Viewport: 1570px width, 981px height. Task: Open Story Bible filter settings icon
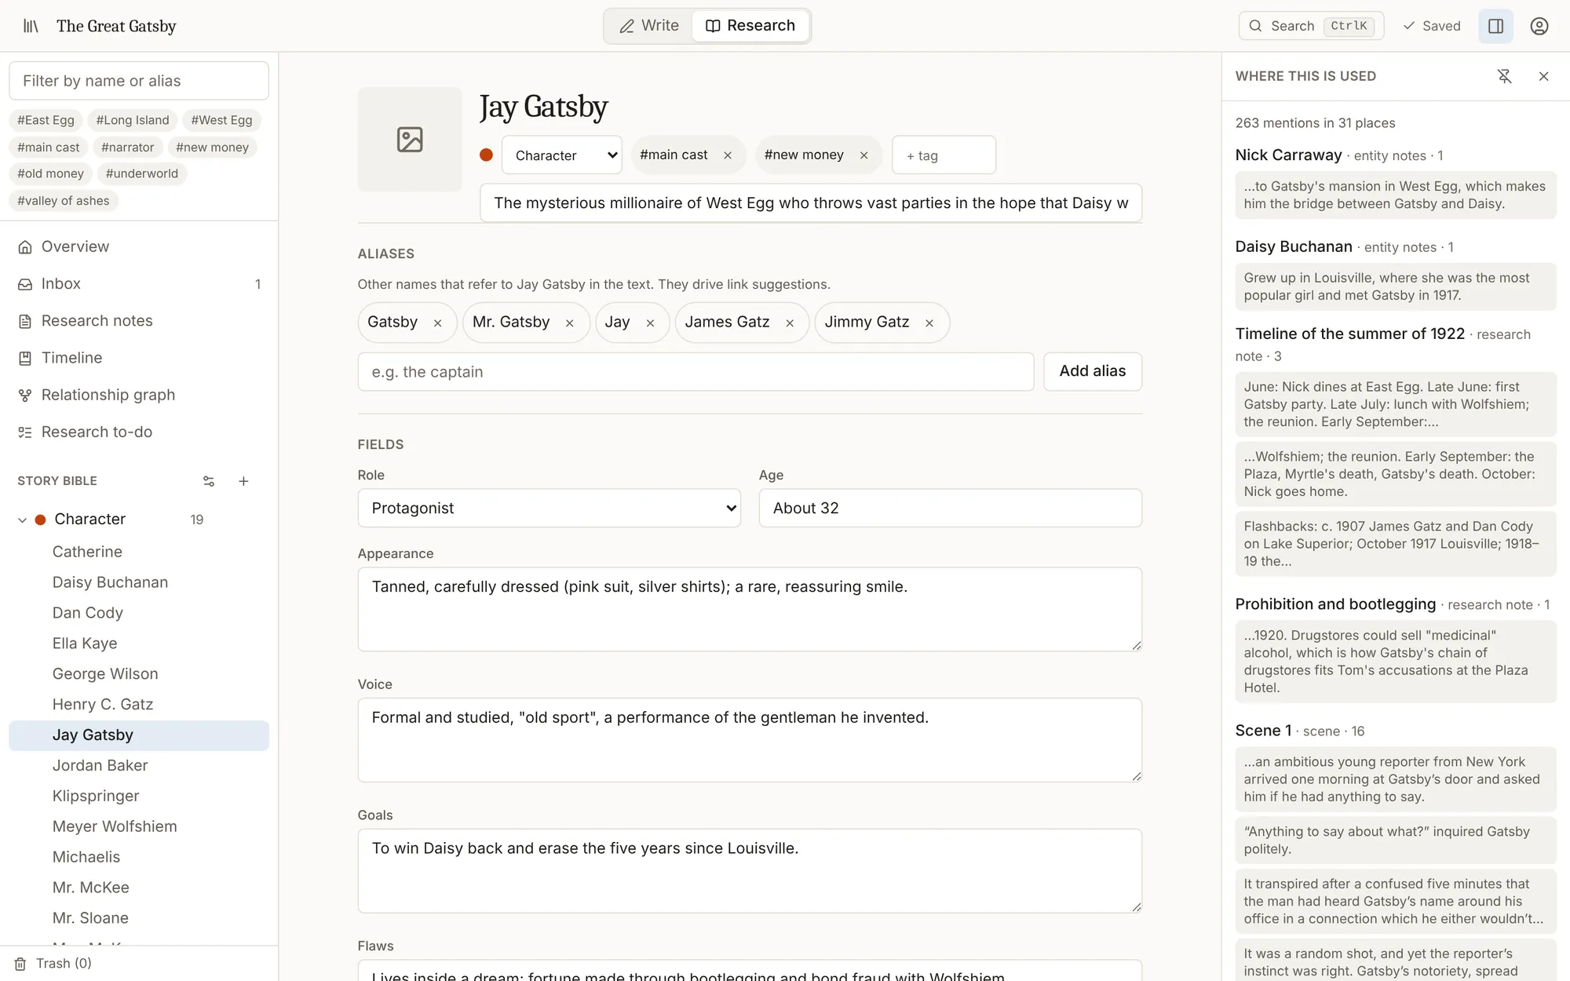coord(209,481)
